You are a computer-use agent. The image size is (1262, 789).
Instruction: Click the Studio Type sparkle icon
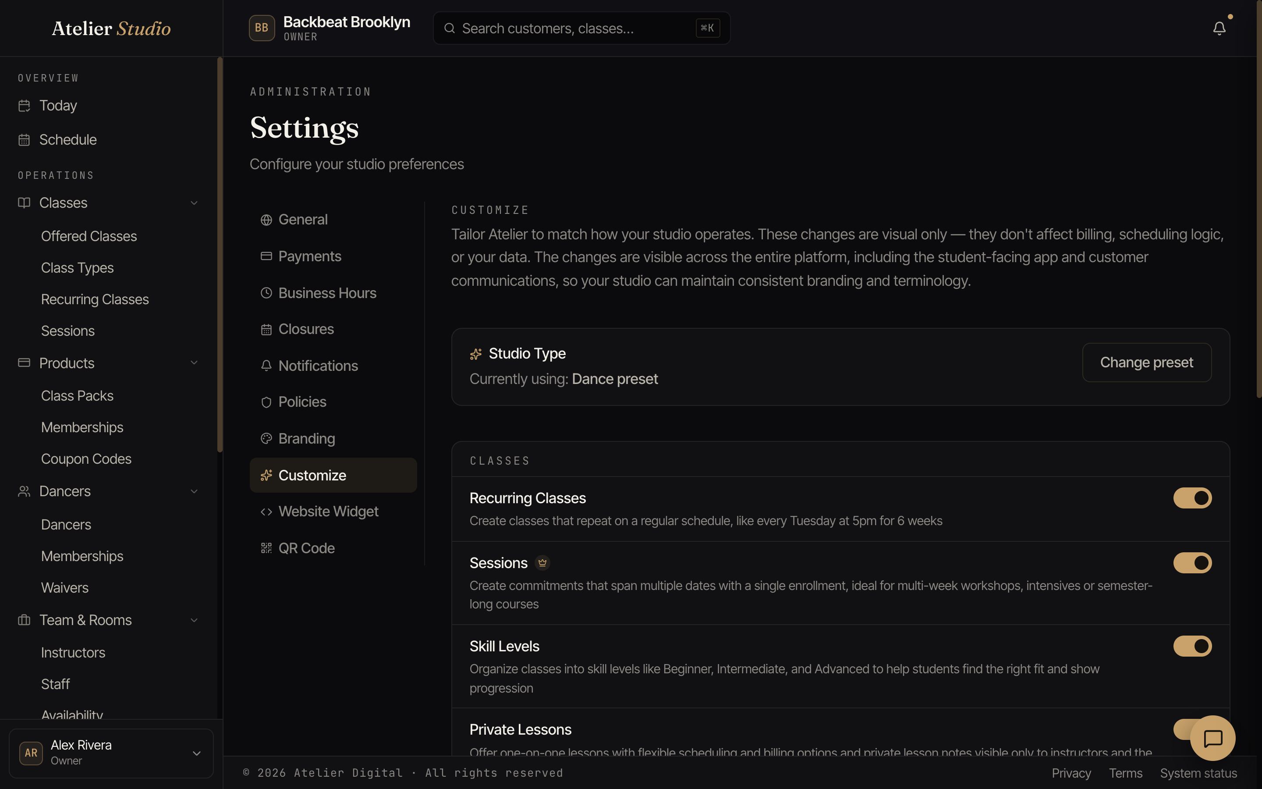[x=475, y=354]
